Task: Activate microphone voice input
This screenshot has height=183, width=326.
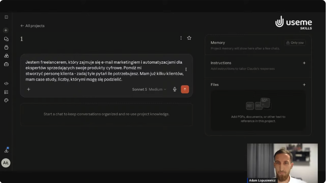Action: click(175, 89)
